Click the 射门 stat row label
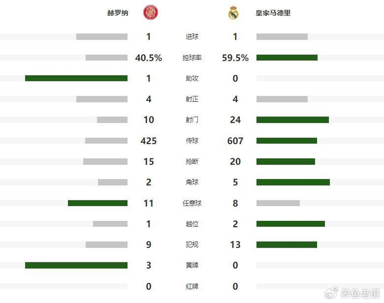Screen dimensions: 384x303 point(192,120)
